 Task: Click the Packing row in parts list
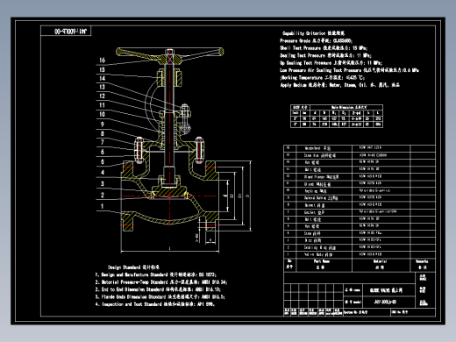pos(360,191)
